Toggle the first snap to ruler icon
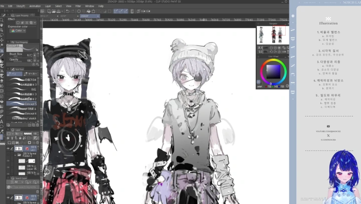The width and height of the screenshot is (361, 204). (x=116, y=11)
